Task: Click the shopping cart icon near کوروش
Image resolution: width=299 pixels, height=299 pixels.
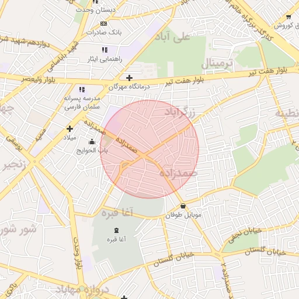Action: click(x=288, y=17)
